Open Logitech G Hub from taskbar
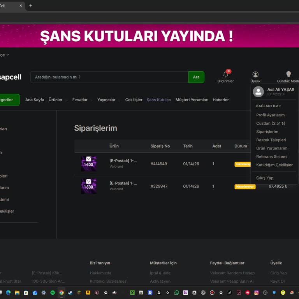The image size is (299, 299). click(168, 292)
